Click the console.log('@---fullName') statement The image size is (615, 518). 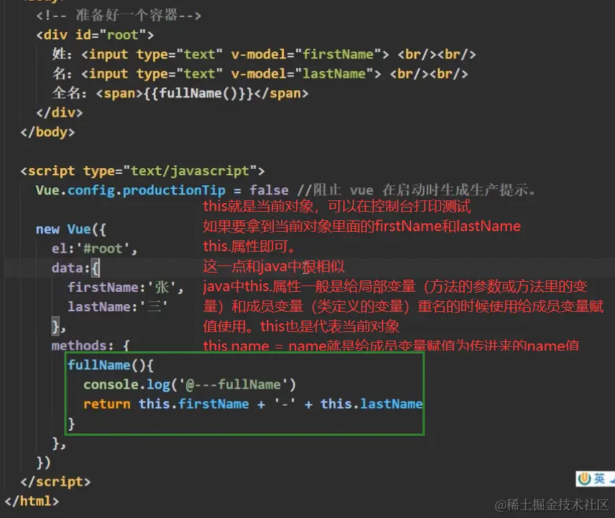190,385
